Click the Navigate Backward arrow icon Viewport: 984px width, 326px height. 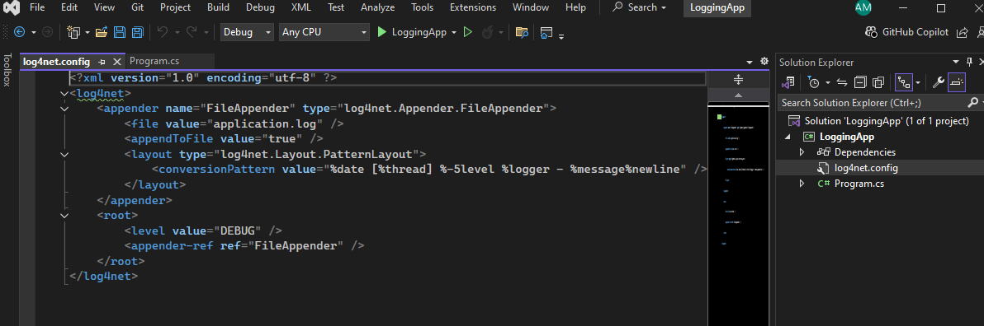click(19, 32)
